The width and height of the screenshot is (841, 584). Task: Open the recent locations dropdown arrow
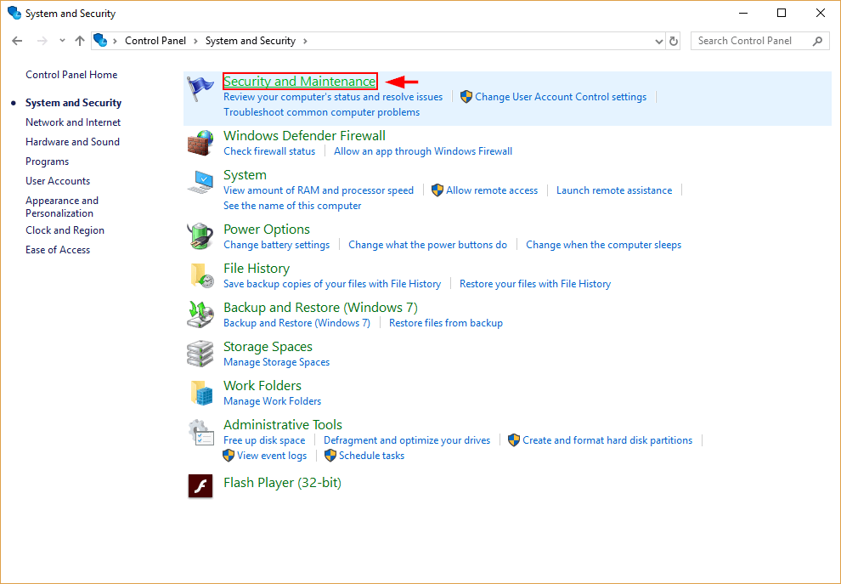62,41
